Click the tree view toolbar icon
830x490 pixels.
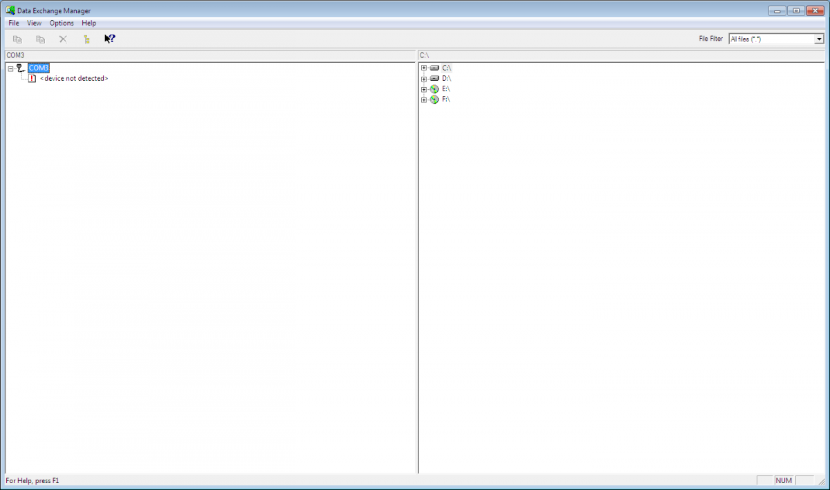(86, 39)
